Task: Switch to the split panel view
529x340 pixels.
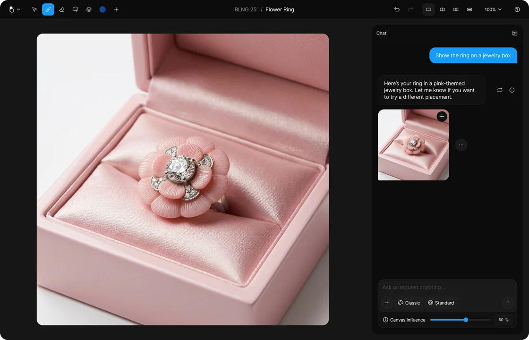Action: pyautogui.click(x=442, y=9)
